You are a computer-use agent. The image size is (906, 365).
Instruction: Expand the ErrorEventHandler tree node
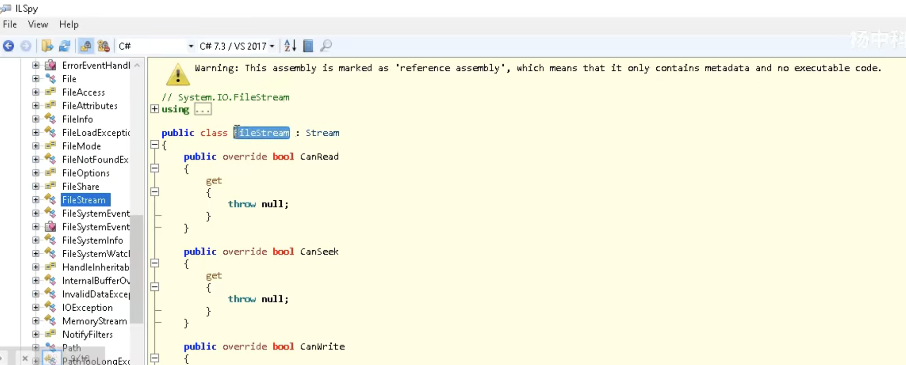pyautogui.click(x=36, y=65)
